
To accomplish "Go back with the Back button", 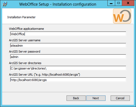I will point(76,98).
